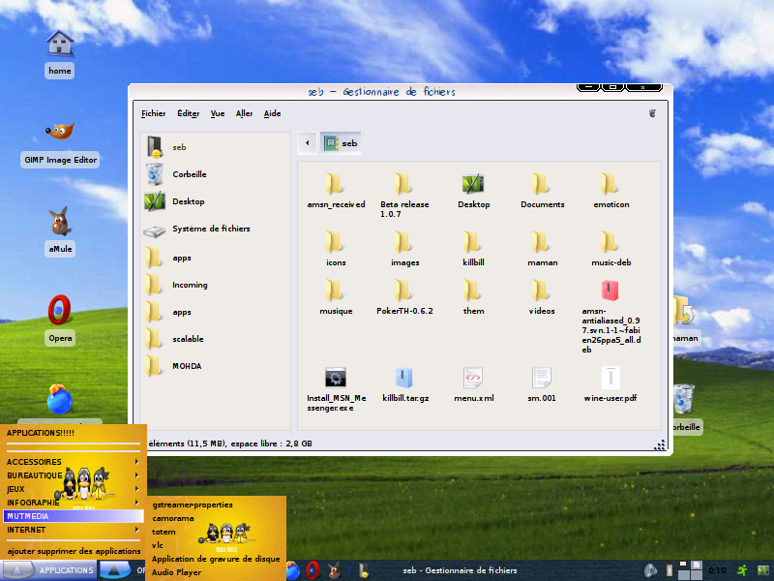Click the seb - Gestionnaire de fichiers taskbar entry
Screen dimensions: 774x581
[460, 570]
